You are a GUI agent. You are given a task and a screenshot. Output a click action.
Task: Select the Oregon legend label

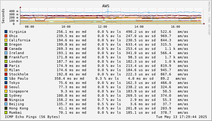pyautogui.click(x=16, y=44)
